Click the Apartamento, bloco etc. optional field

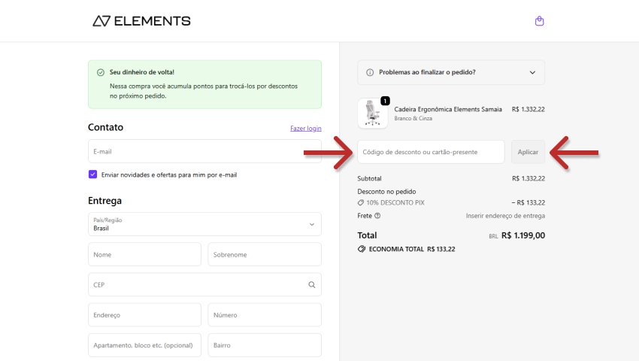[x=144, y=345]
